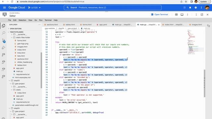The width and height of the screenshot is (212, 119).
Task: Collapse the Cloud Shell panel
Action: pyautogui.click(x=196, y=15)
